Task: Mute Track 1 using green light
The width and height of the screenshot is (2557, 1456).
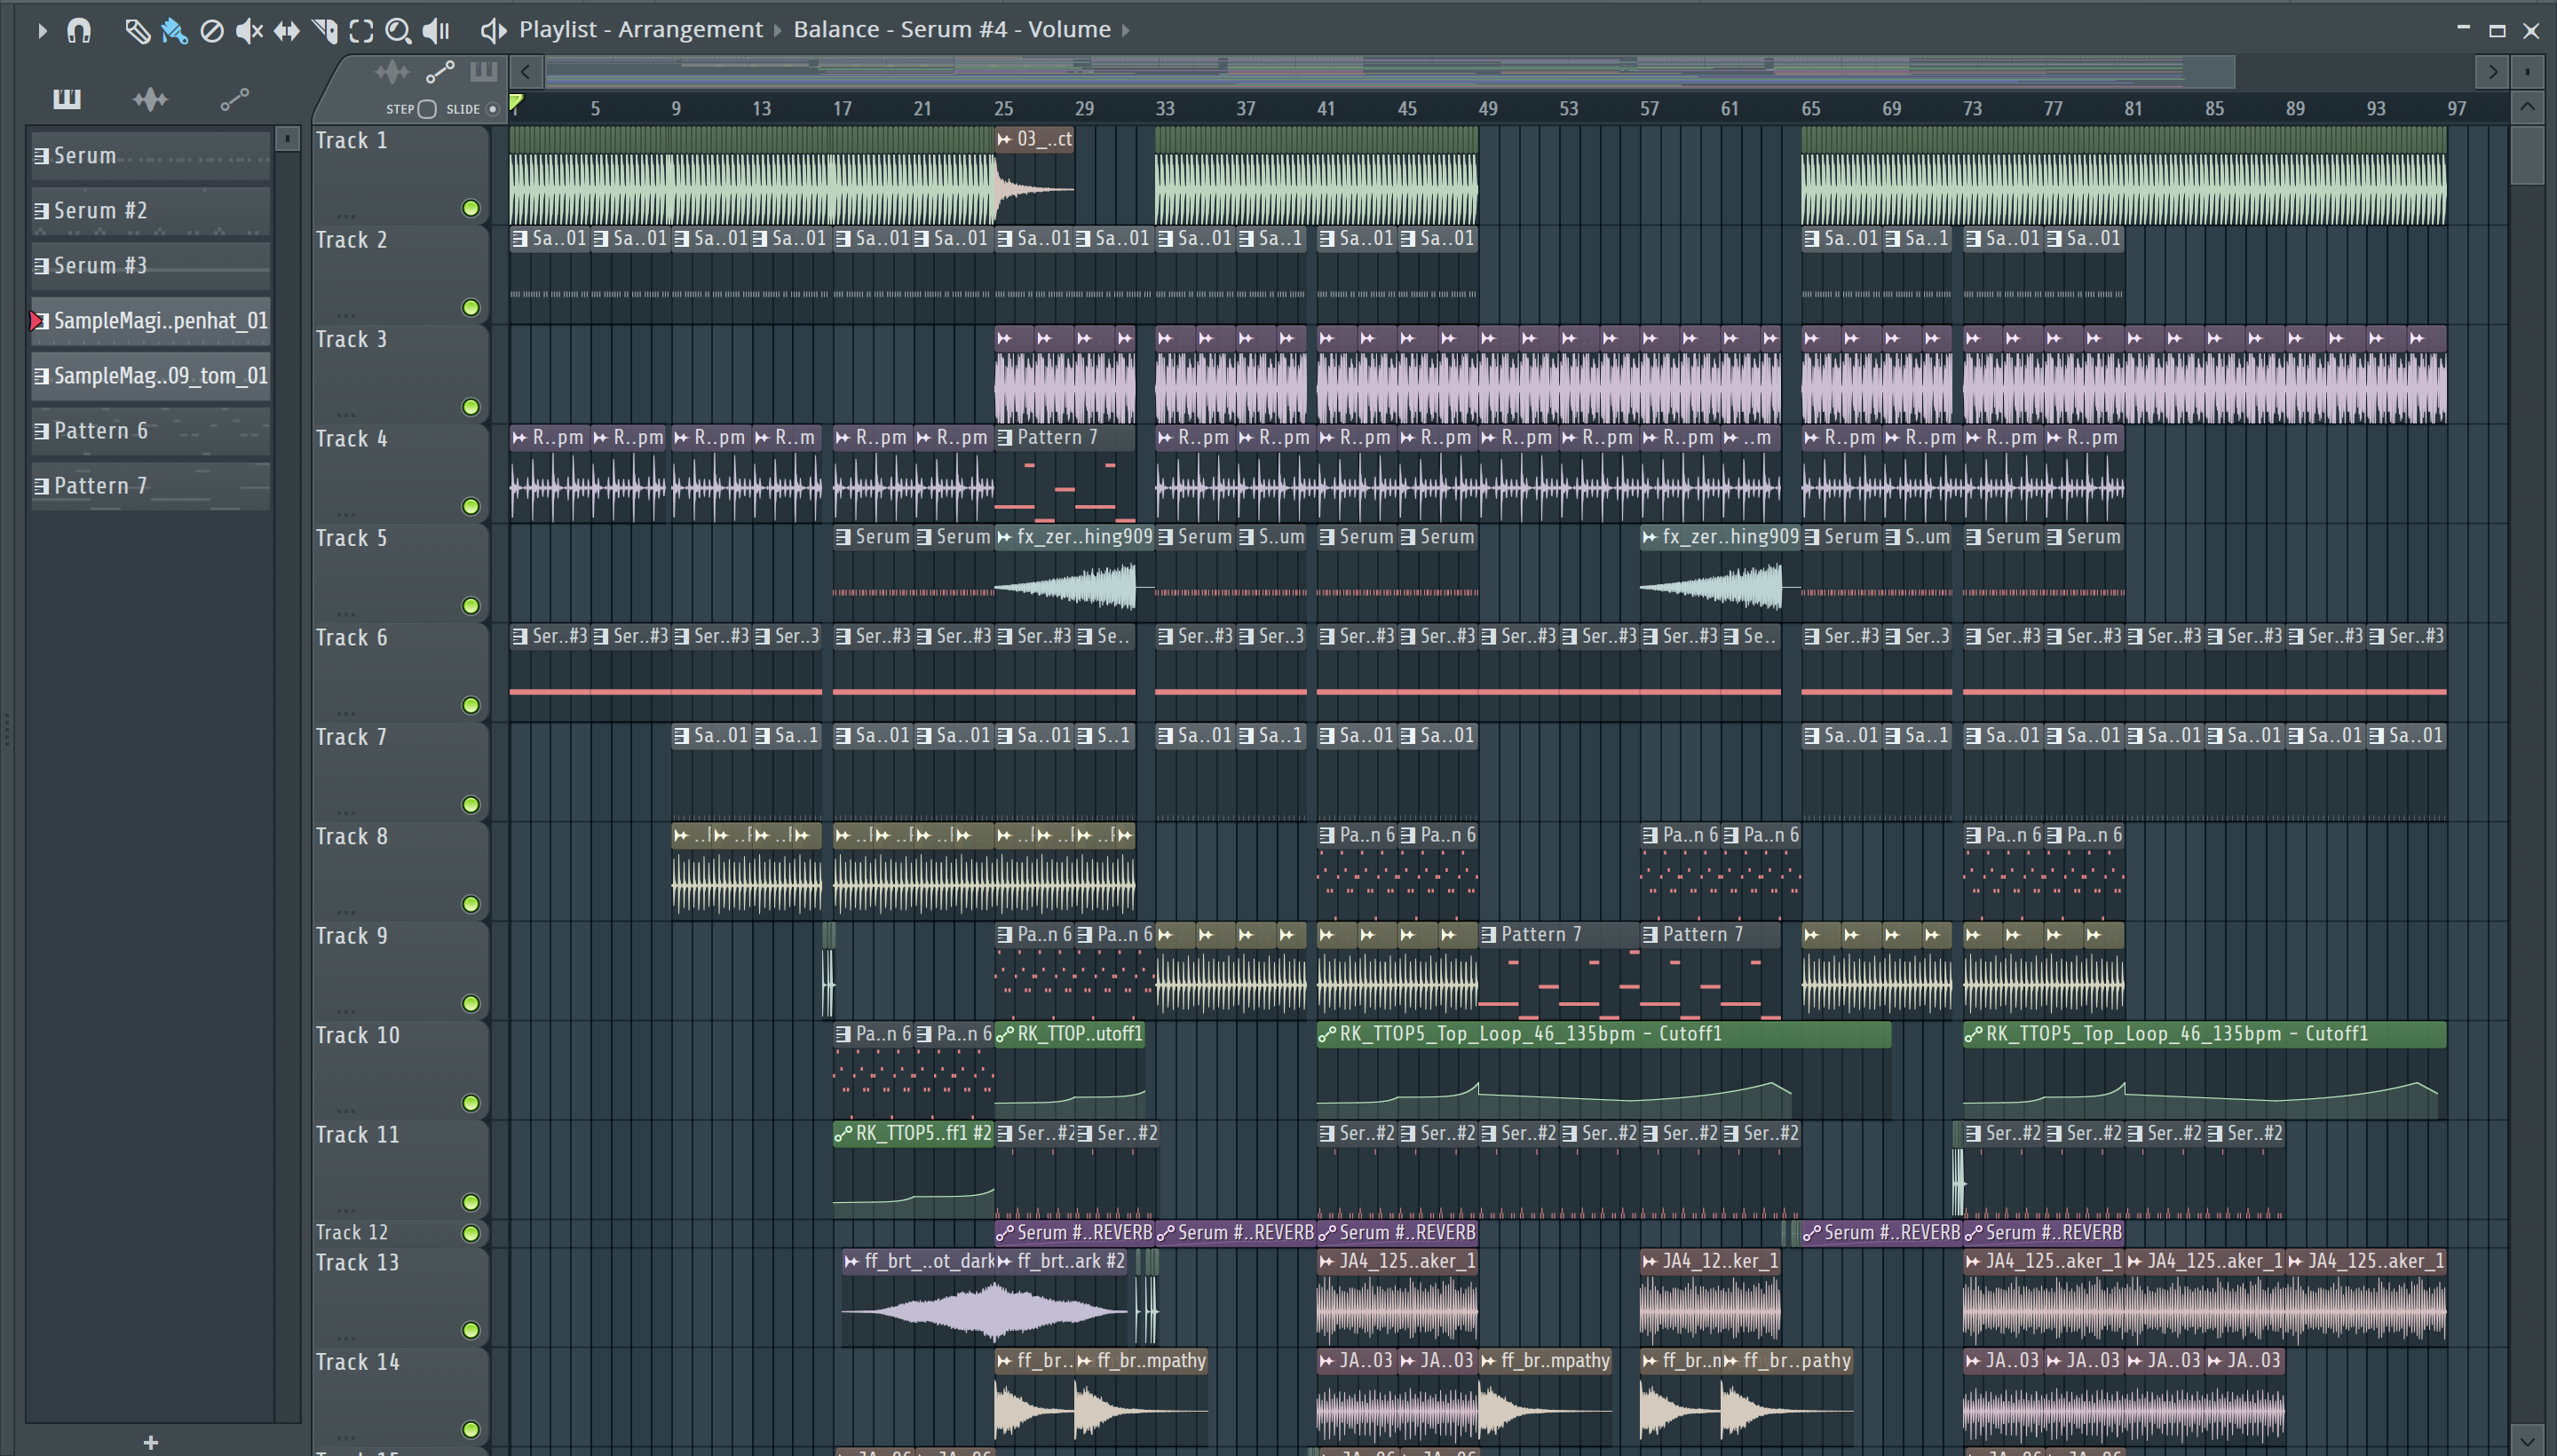Action: [x=470, y=208]
